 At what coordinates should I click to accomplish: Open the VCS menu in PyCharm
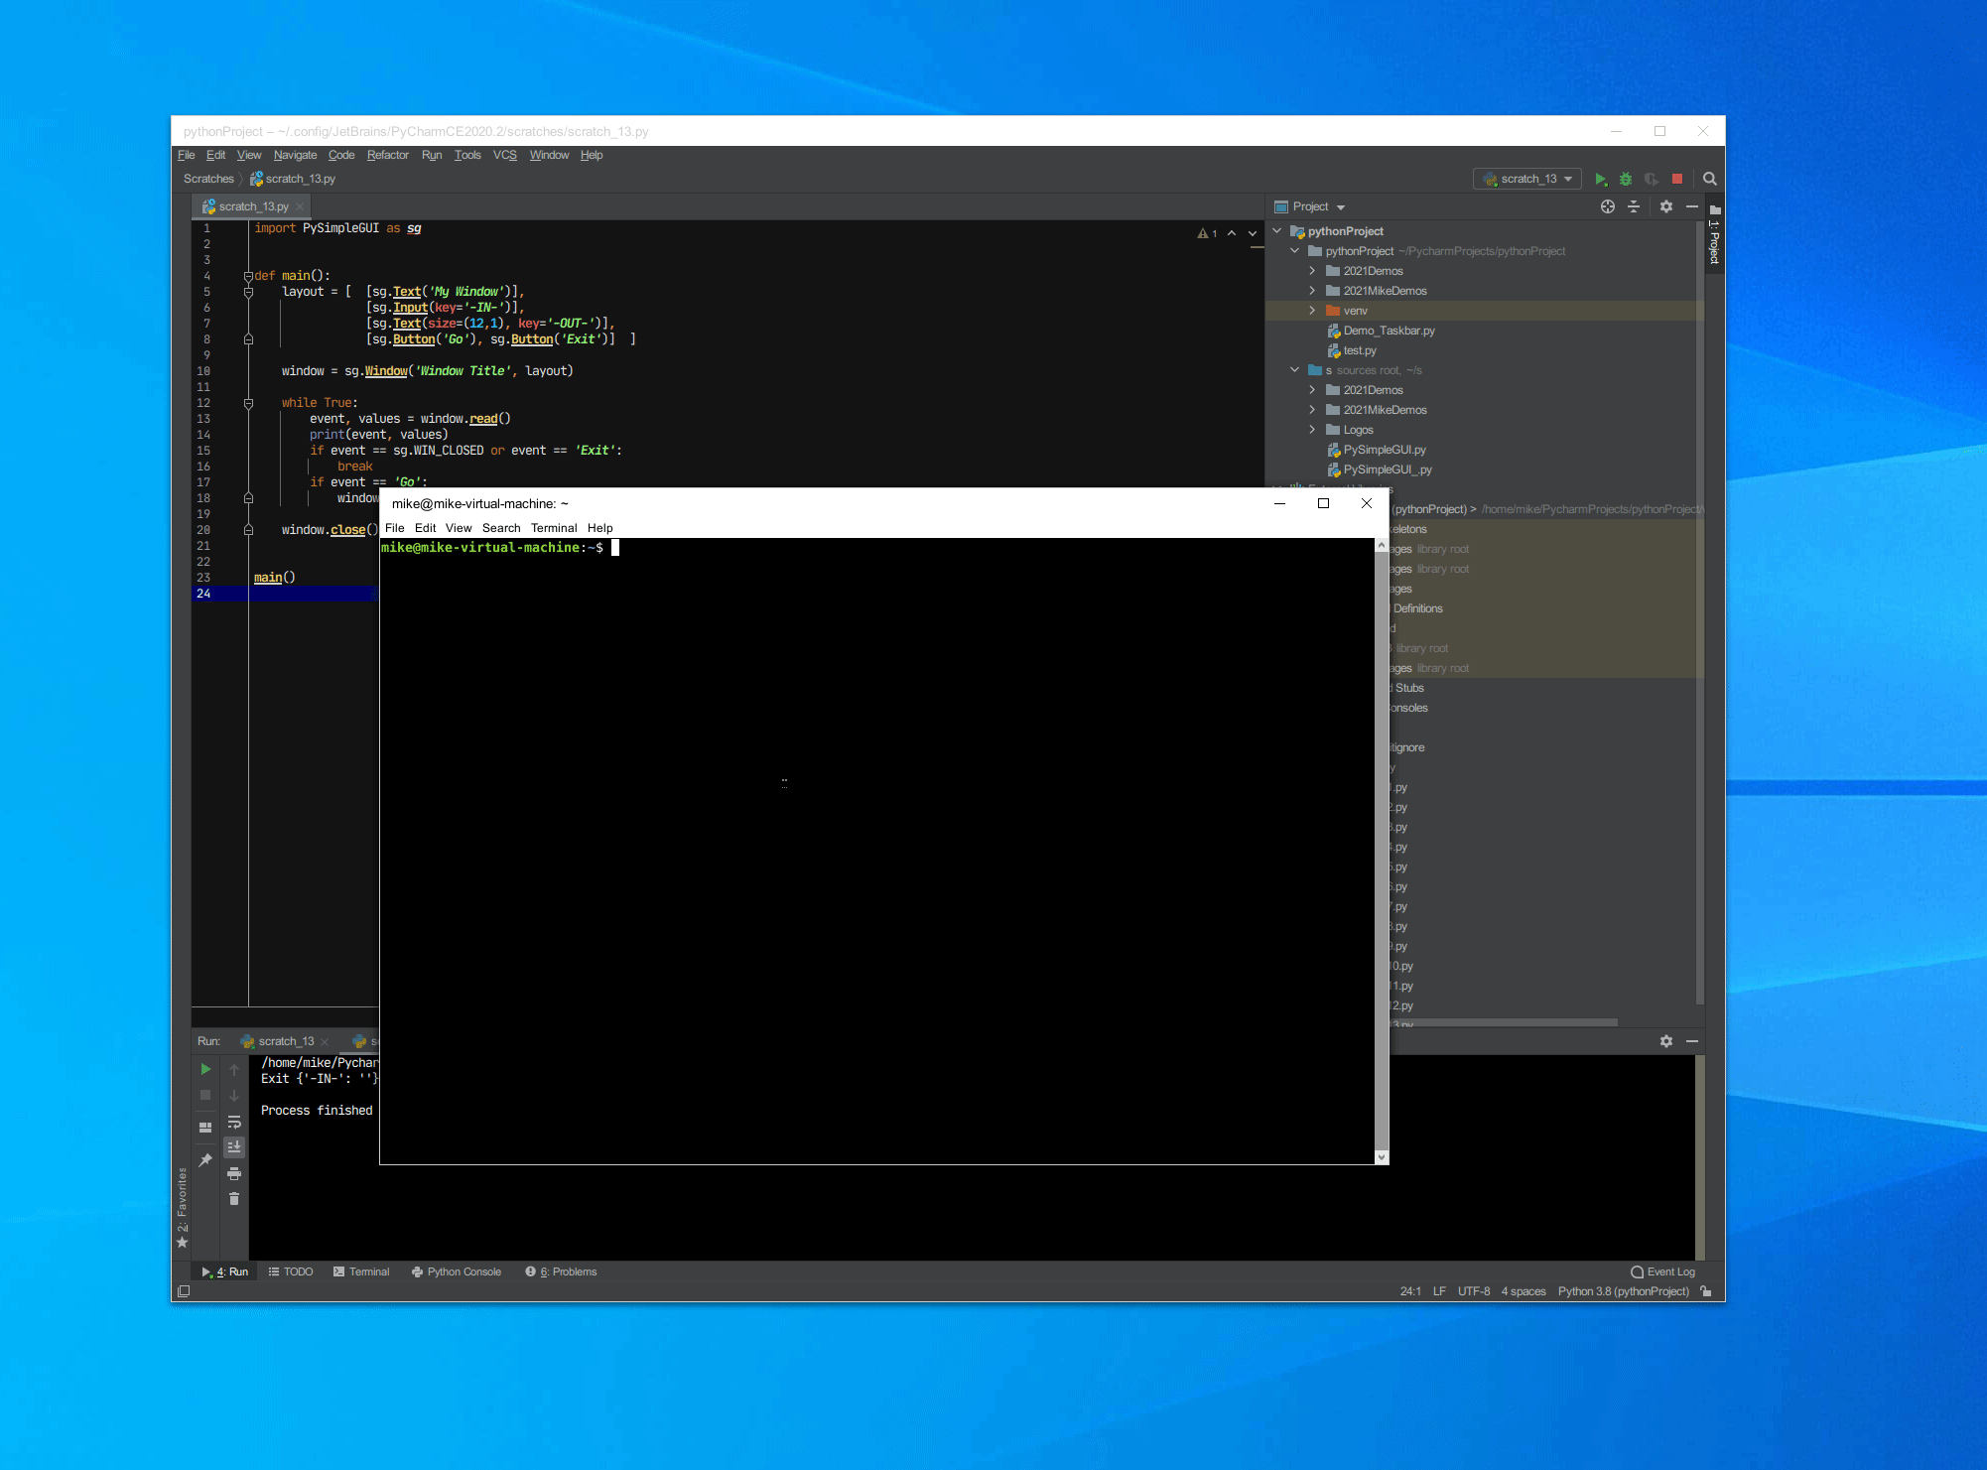pos(505,155)
